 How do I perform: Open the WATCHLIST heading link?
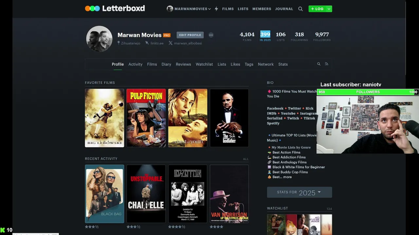coord(278,208)
